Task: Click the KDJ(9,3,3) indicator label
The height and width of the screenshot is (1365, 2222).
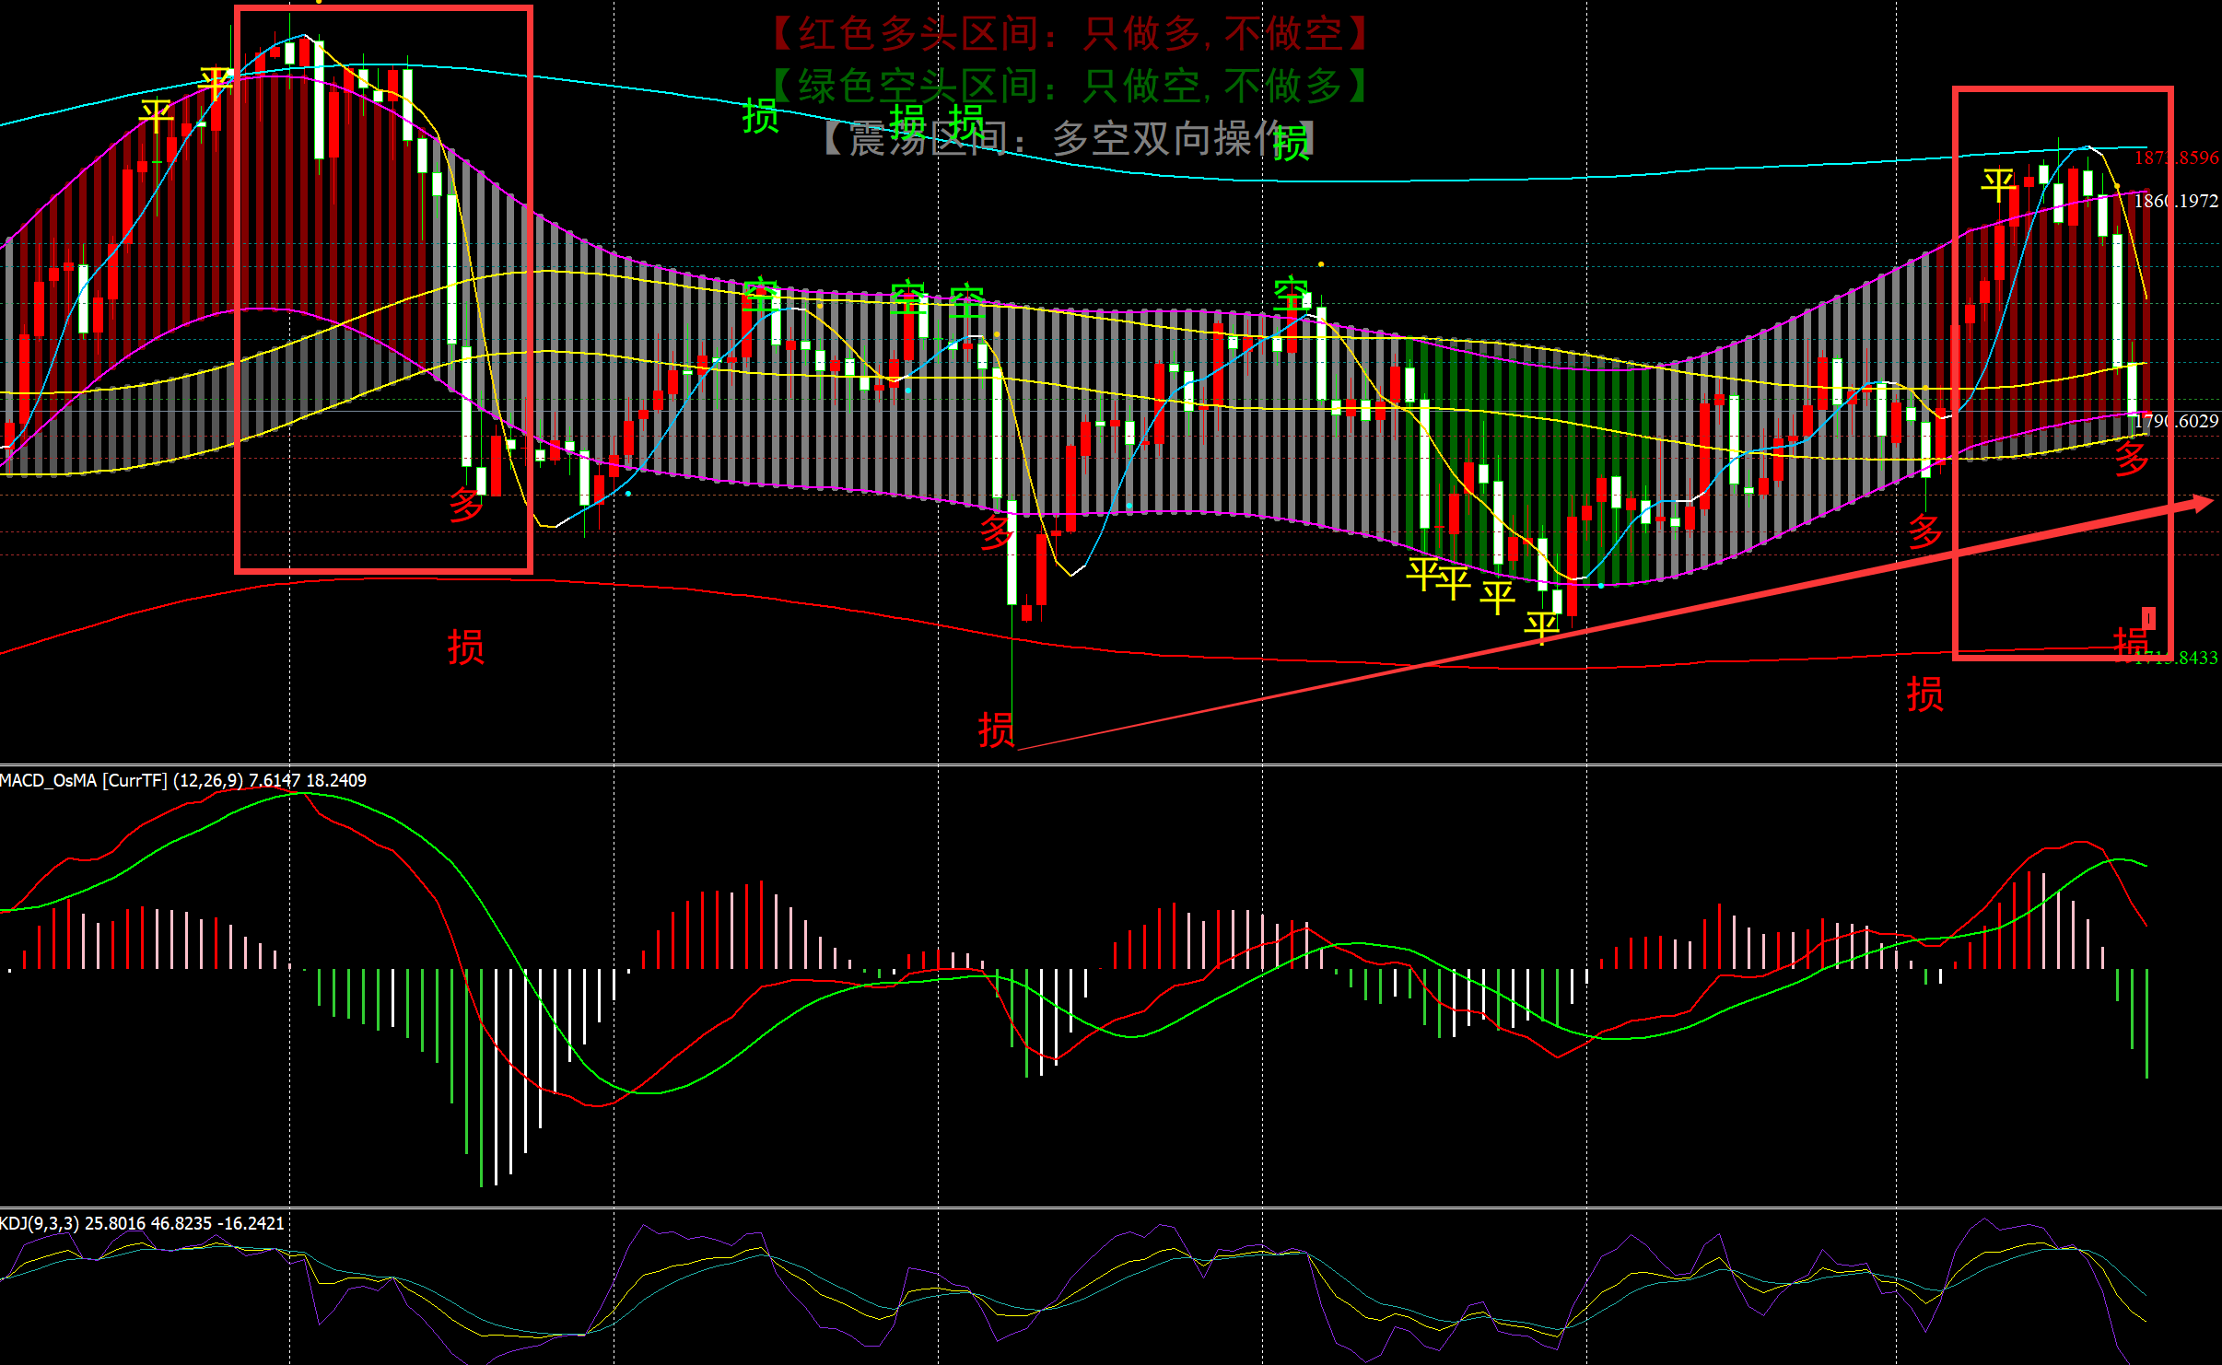Action: (142, 1223)
